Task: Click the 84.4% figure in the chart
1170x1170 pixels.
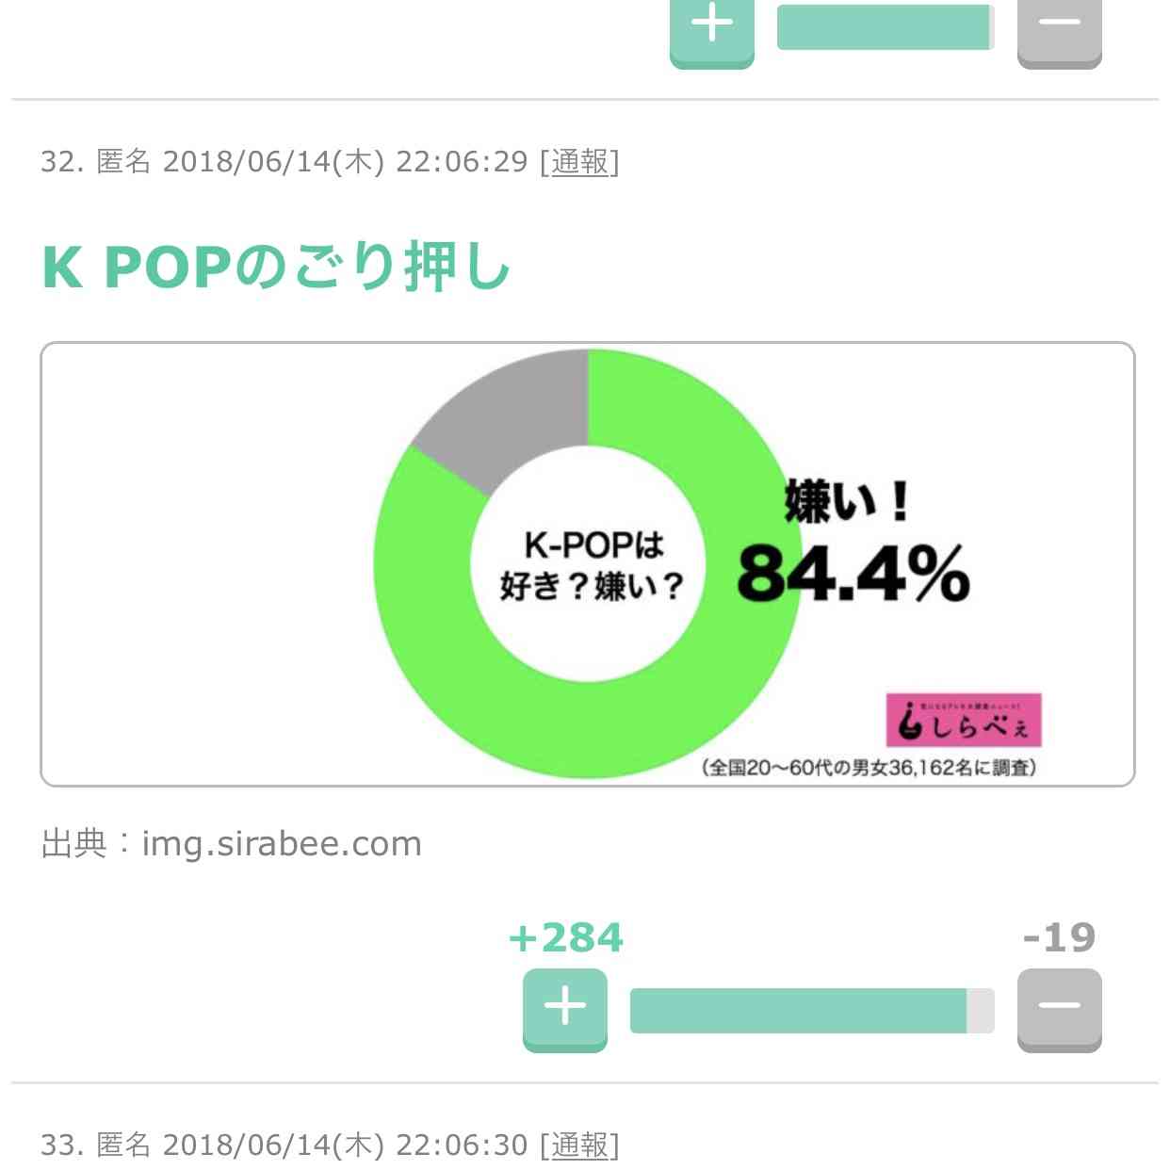Action: pos(853,575)
